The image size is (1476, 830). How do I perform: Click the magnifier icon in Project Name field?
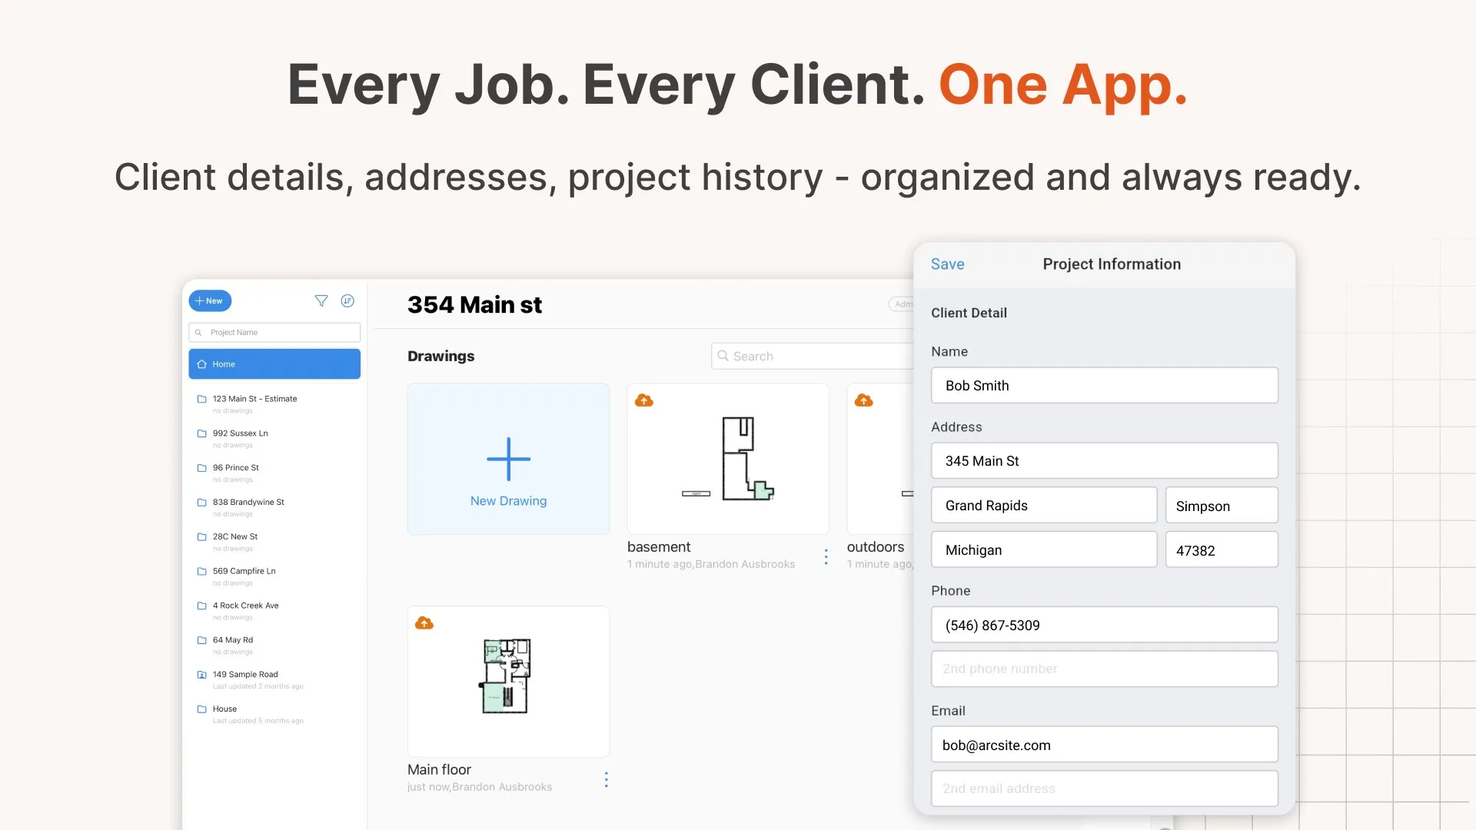tap(198, 333)
